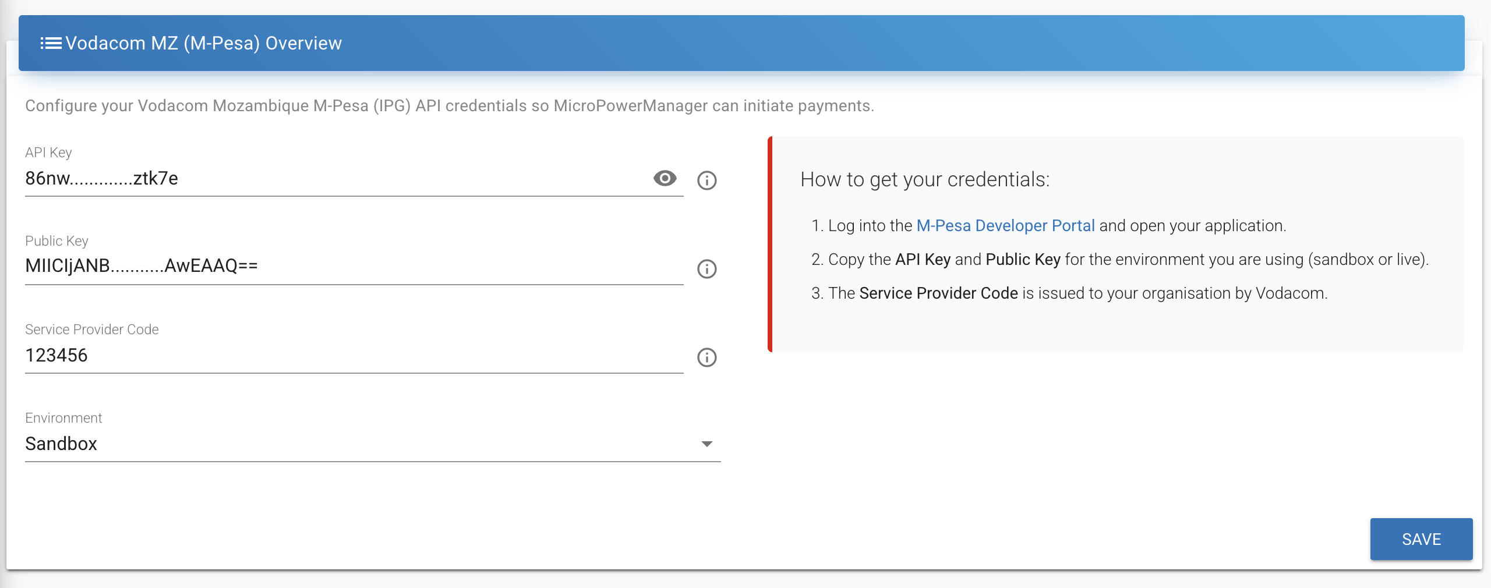
Task: Click the 'Vodacom MZ (M-Pesa) Overview' title
Action: (x=203, y=43)
